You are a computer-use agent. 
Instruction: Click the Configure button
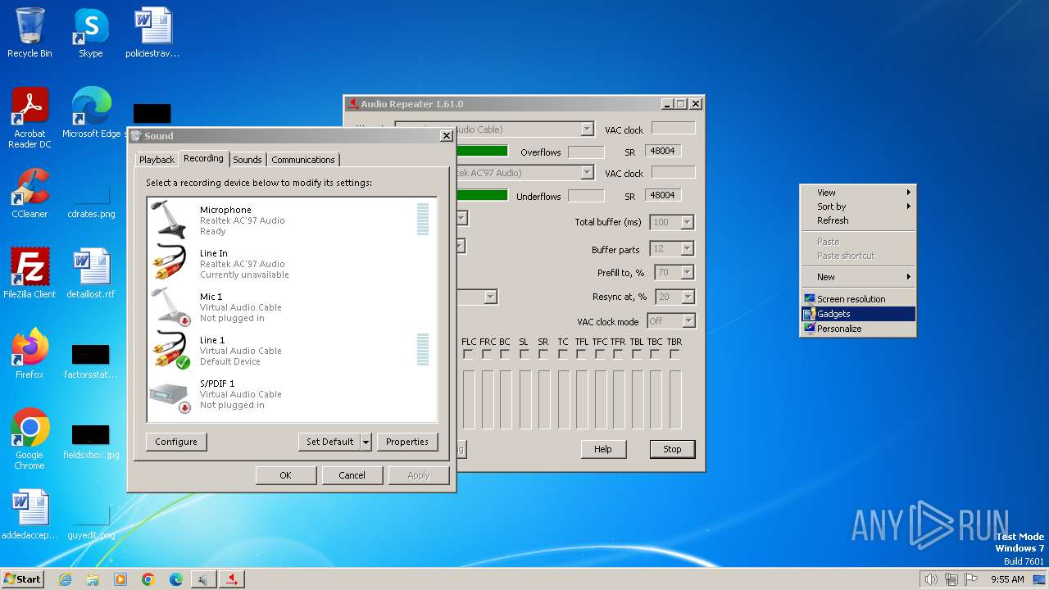coord(176,442)
